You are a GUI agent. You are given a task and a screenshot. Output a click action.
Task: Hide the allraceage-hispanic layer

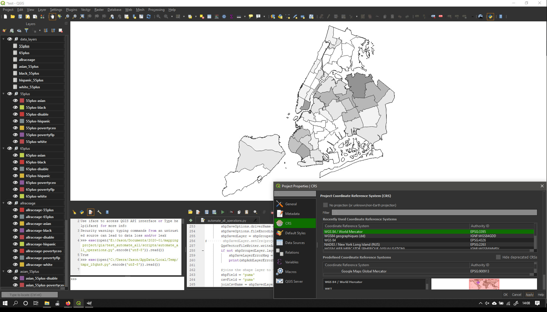point(15,244)
